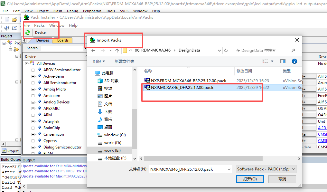Collapse the All Devices tree node
The width and height of the screenshot is (327, 192).
(x=27, y=63)
